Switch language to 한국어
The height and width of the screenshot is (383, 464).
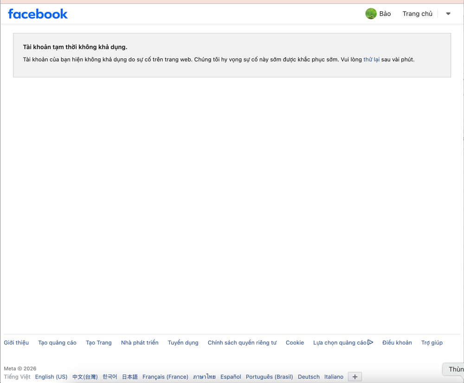coord(110,377)
